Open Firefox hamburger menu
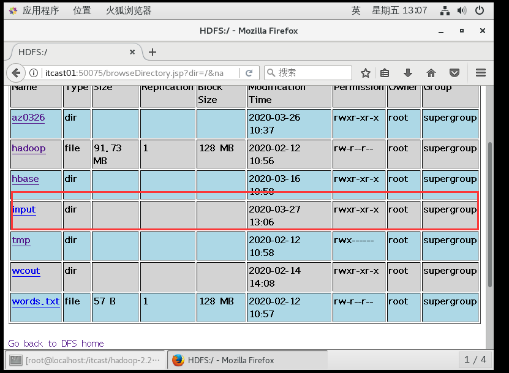This screenshot has height=373, width=509. tap(481, 73)
